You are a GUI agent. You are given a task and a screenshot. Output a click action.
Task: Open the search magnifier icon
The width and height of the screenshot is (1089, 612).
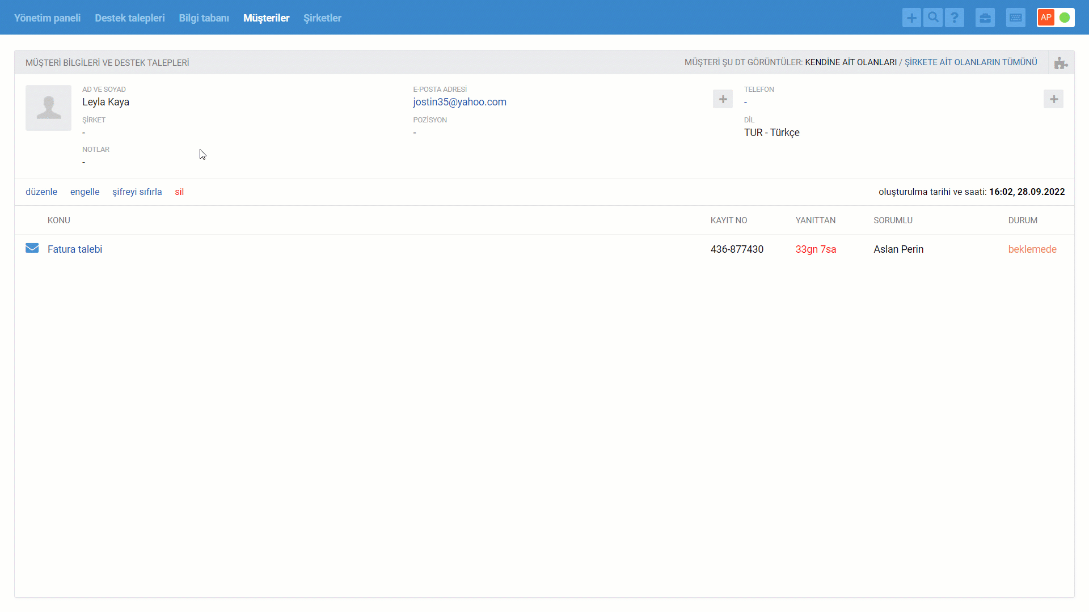933,18
